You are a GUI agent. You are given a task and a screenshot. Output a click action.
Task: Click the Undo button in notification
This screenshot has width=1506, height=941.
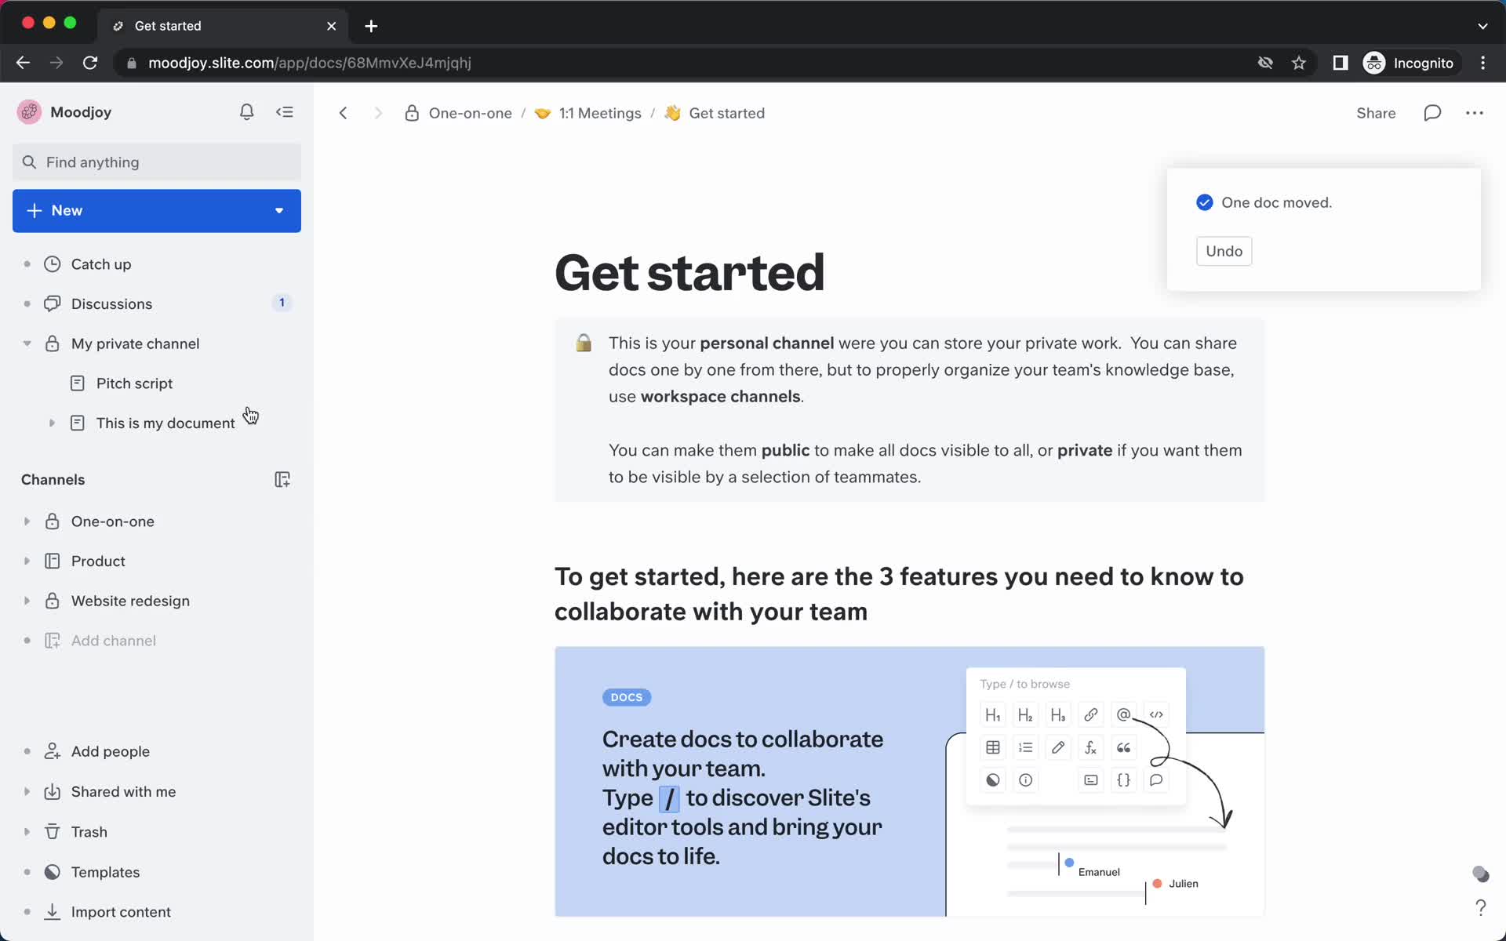coord(1224,250)
